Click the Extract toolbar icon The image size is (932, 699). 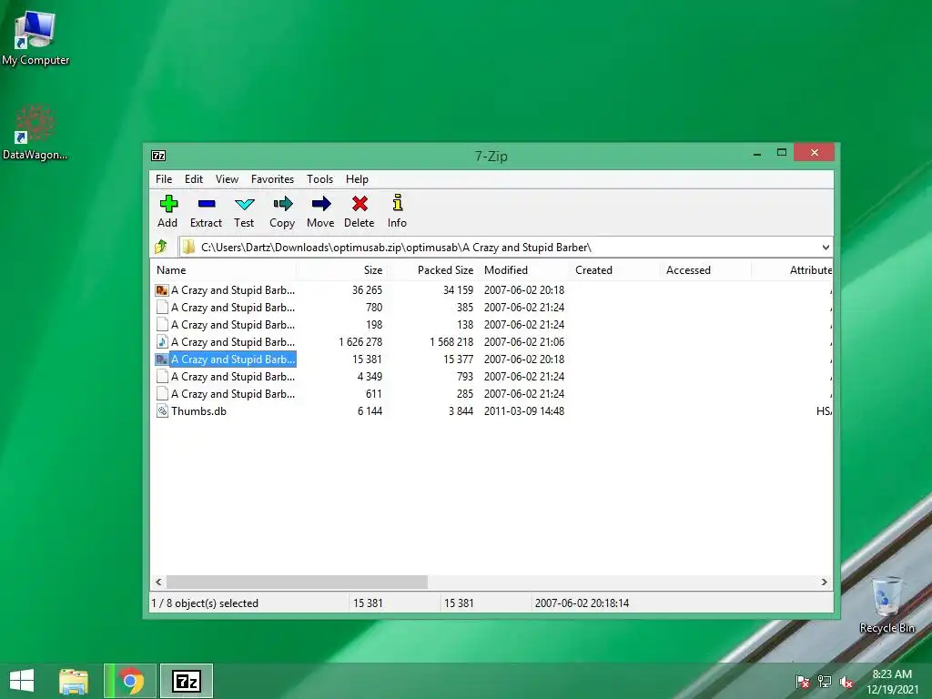207,204
